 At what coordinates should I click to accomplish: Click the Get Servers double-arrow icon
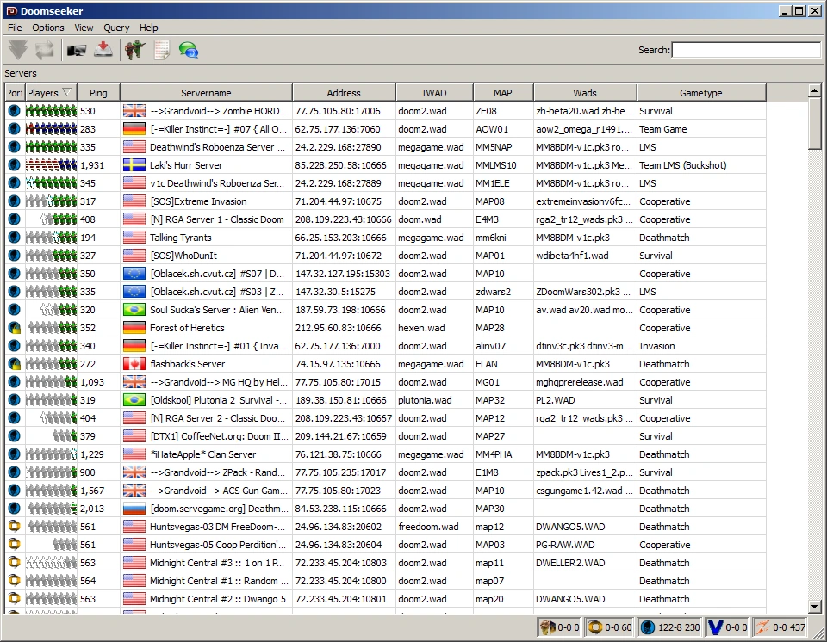pyautogui.click(x=18, y=50)
